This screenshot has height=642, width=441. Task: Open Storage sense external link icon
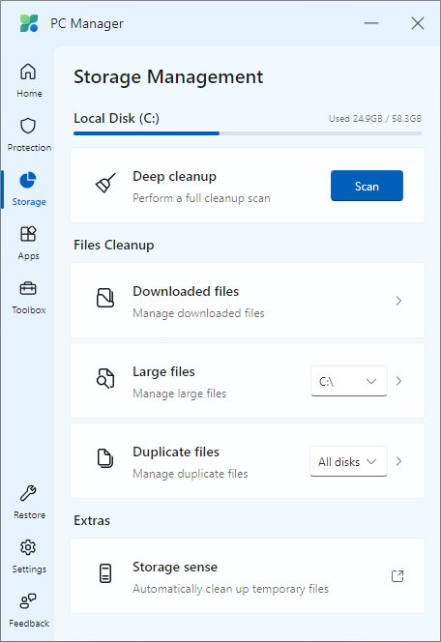[x=397, y=576]
